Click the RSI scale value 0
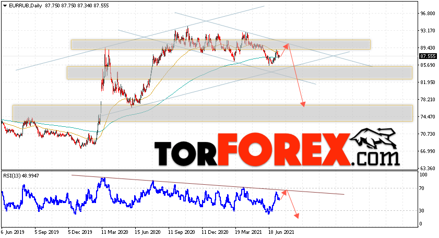The width and height of the screenshot is (439, 238). tap(421, 224)
